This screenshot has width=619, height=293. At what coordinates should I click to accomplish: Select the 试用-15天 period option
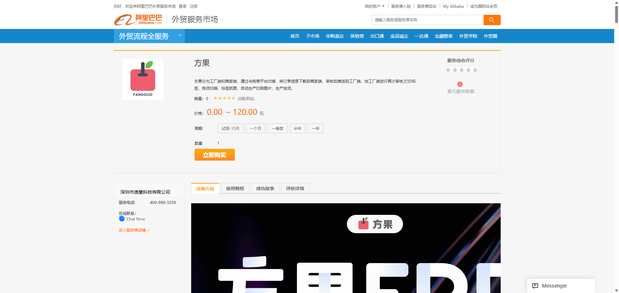coord(231,128)
